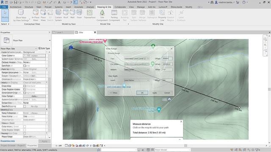Open the Architecture ribbon tab
The image size is (271, 152).
pyautogui.click(x=16, y=7)
